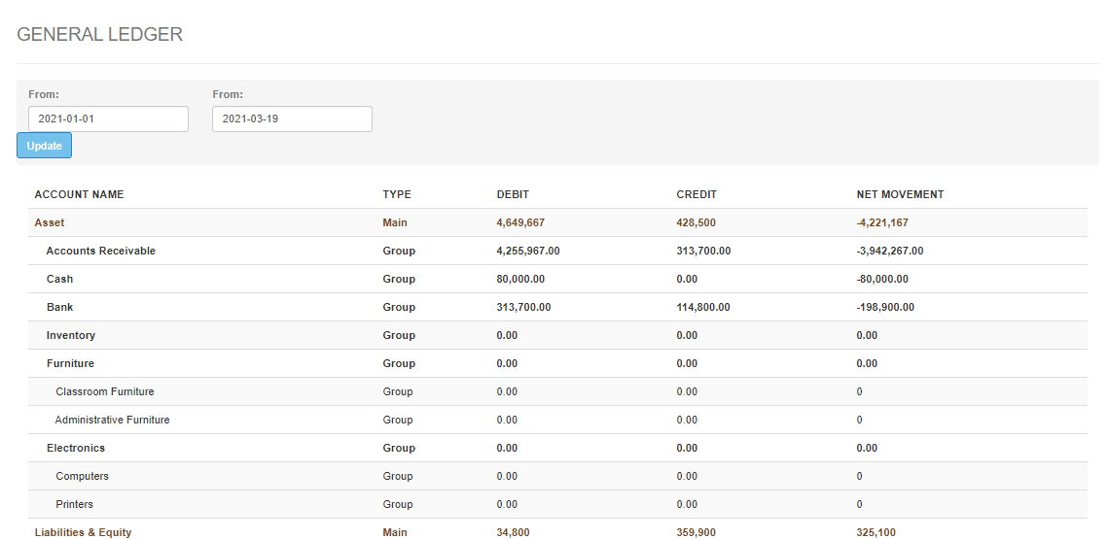Select the Printers sub-account
Viewport: 1108px width, 540px height.
[x=74, y=504]
